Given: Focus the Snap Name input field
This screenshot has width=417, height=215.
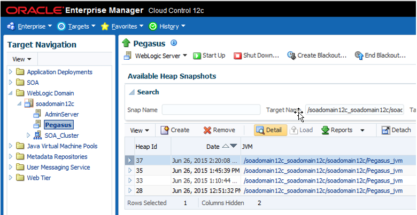Looking at the screenshot, I should click(211, 109).
